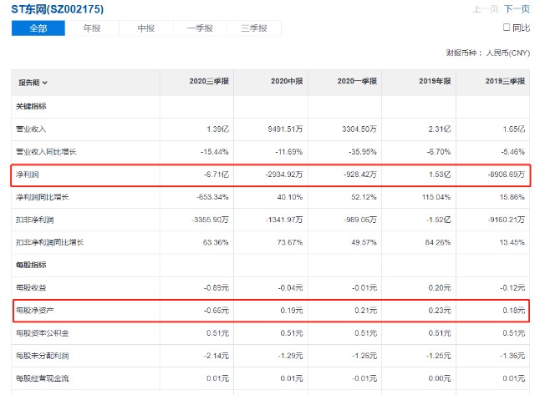
Task: Select the 全部 tab
Action: 38,28
